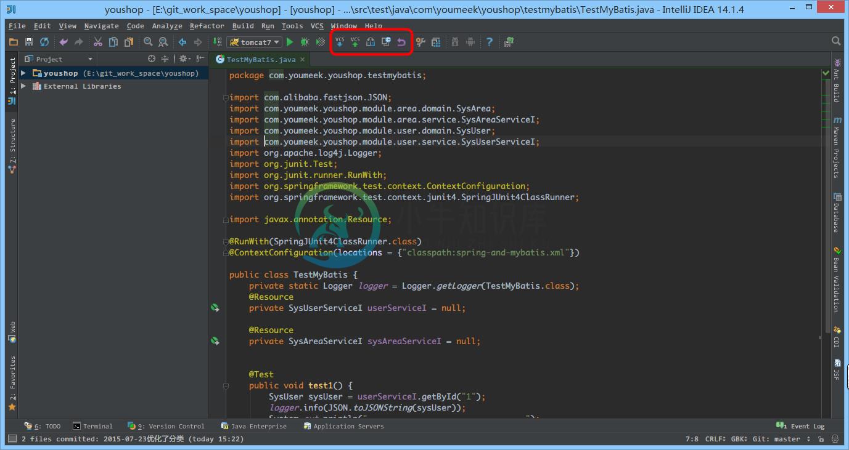Click the Show History icon
Viewport: 849px width, 450px height.
coord(386,42)
